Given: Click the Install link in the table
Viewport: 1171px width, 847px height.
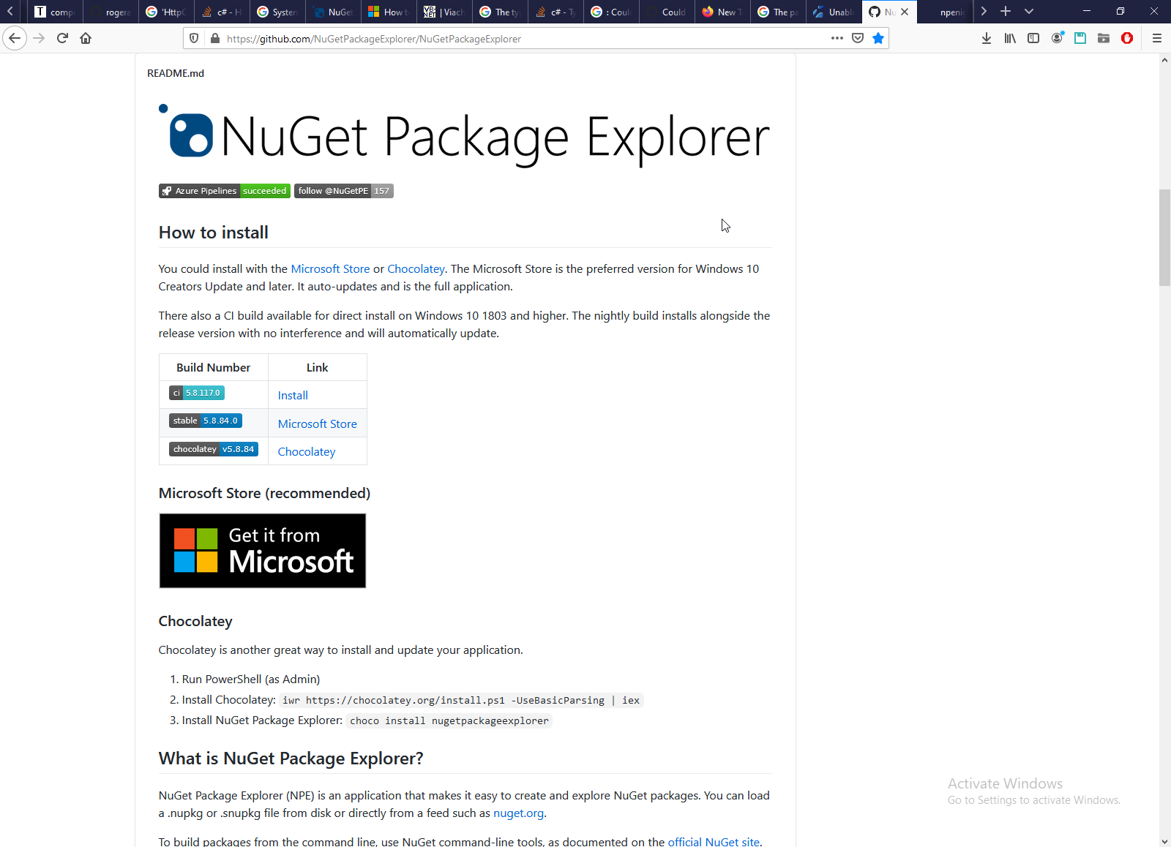Looking at the screenshot, I should pyautogui.click(x=293, y=396).
